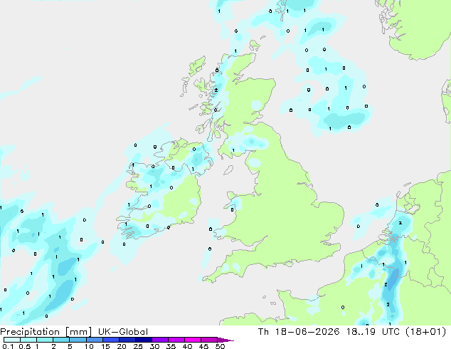Image resolution: width=451 pixels, height=349 pixels.
Task: Click the arrow tip above 50 on legend
Action: [225, 340]
